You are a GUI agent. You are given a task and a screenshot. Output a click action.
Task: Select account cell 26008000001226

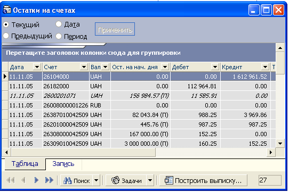click(x=66, y=105)
